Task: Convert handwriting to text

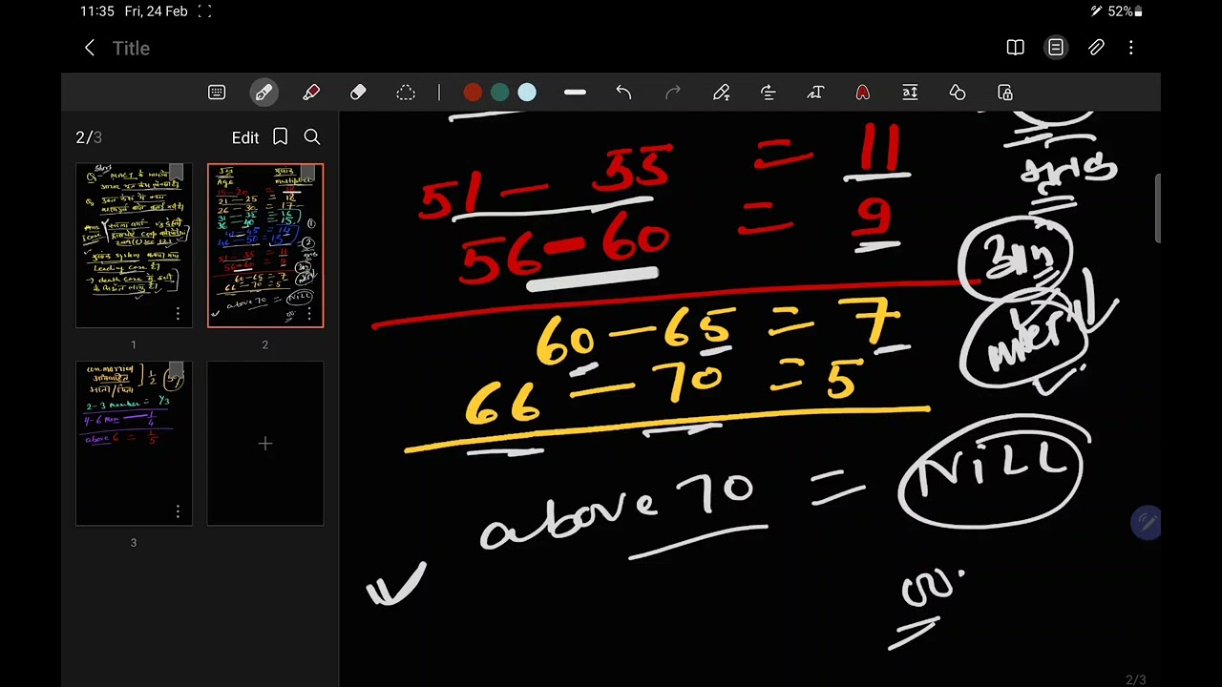Action: [x=721, y=93]
